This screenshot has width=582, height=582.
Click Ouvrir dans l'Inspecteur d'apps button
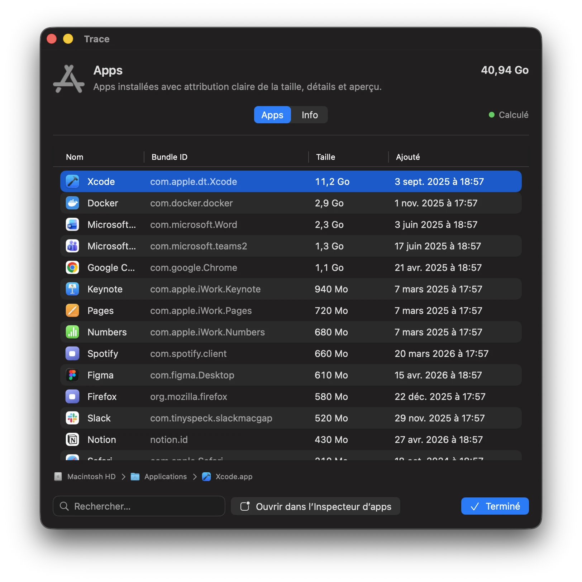[315, 506]
